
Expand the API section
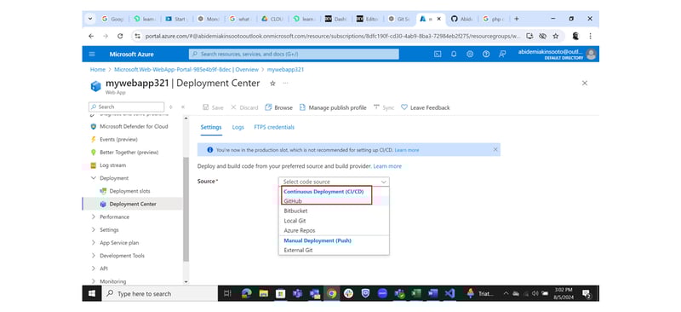point(93,269)
